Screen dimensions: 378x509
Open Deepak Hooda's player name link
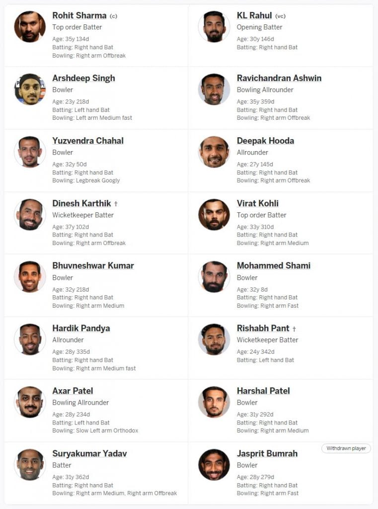(x=265, y=141)
